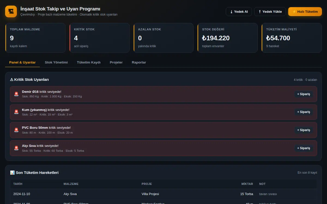Select the Tüketim Maliyeti summary card

click(x=292, y=38)
